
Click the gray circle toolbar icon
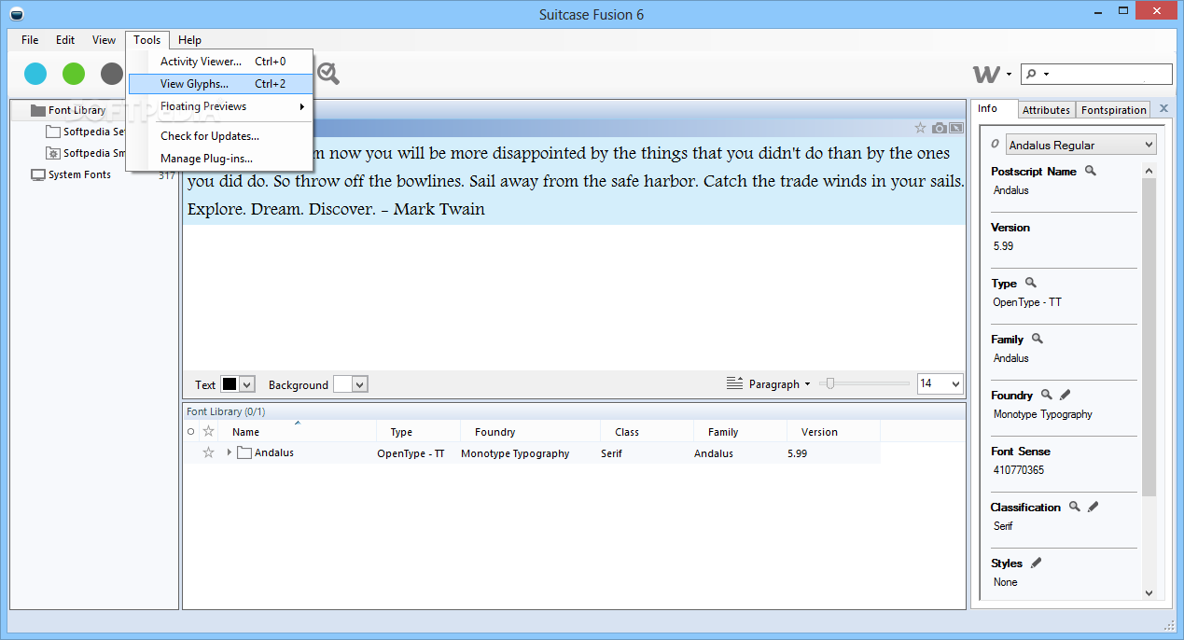(x=112, y=74)
